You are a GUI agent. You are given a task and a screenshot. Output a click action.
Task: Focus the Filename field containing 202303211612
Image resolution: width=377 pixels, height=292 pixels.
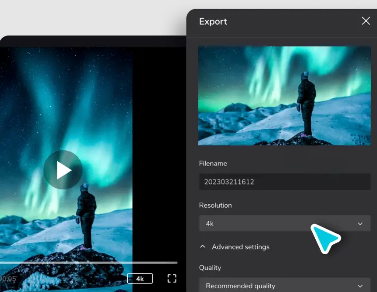tap(284, 182)
